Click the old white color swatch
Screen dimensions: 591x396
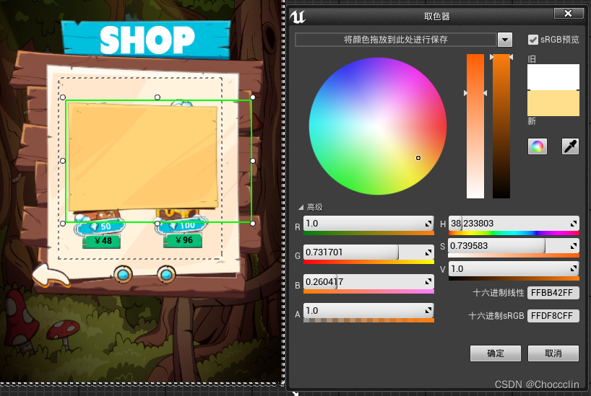[x=553, y=77]
